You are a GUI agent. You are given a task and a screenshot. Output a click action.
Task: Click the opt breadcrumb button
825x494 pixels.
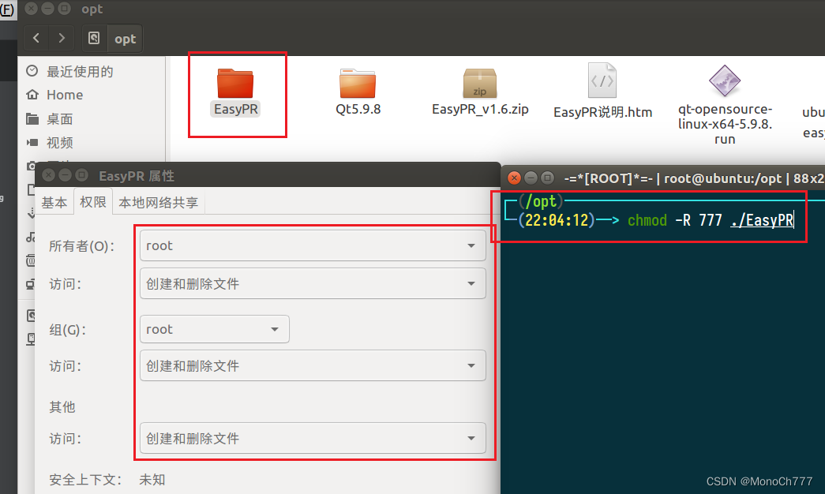coord(123,37)
